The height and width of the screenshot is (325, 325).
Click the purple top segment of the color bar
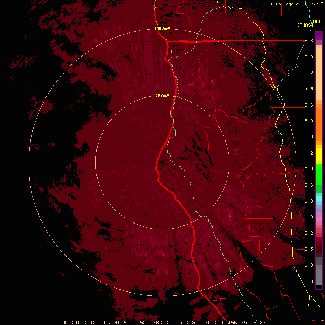tap(319, 36)
